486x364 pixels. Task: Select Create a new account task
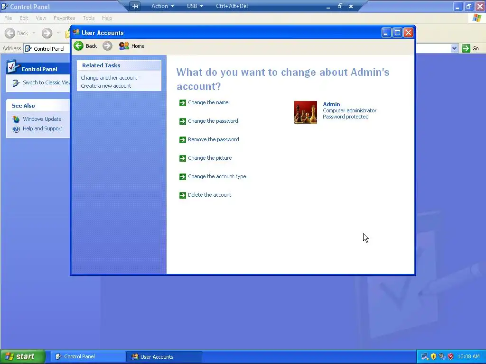[106, 86]
